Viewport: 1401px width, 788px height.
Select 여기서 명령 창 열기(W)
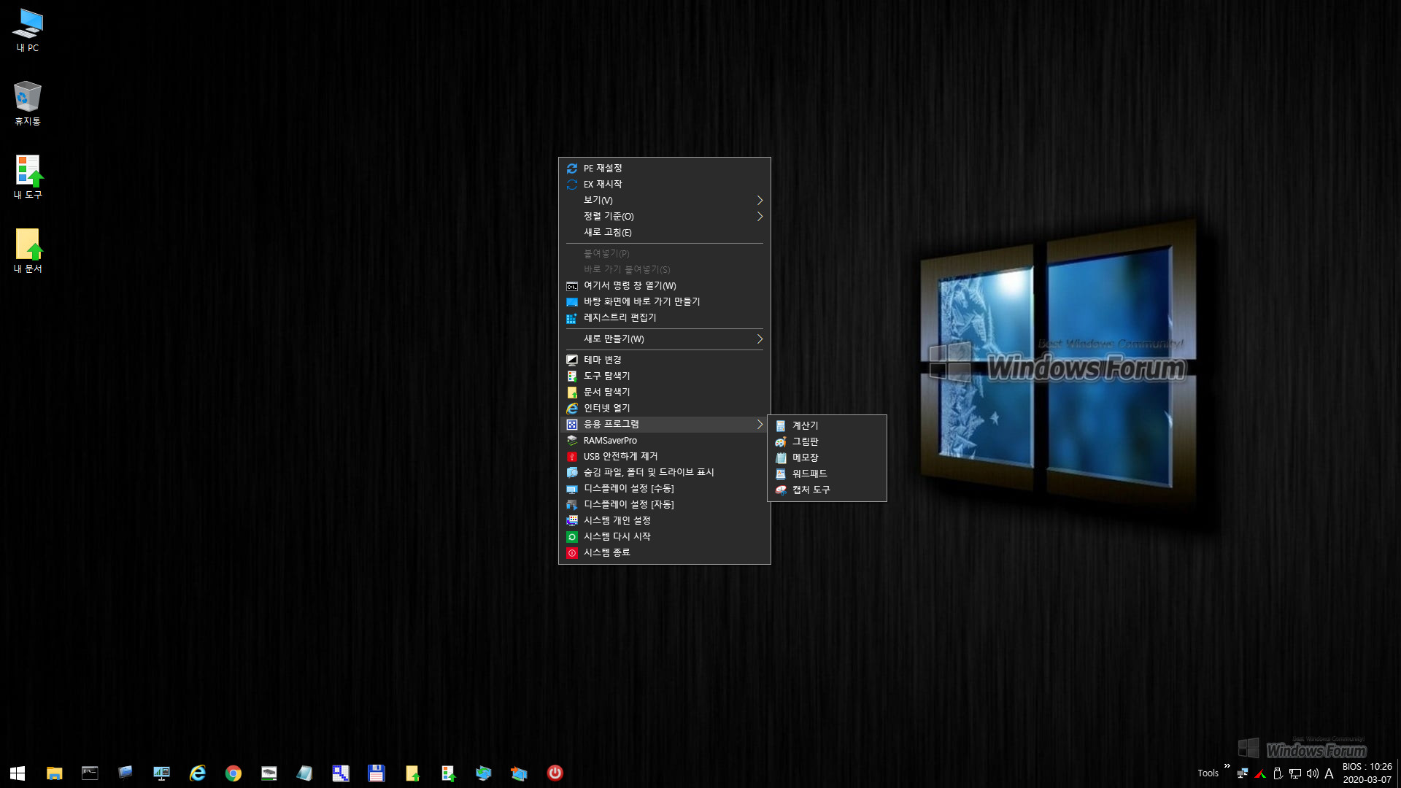coord(665,285)
